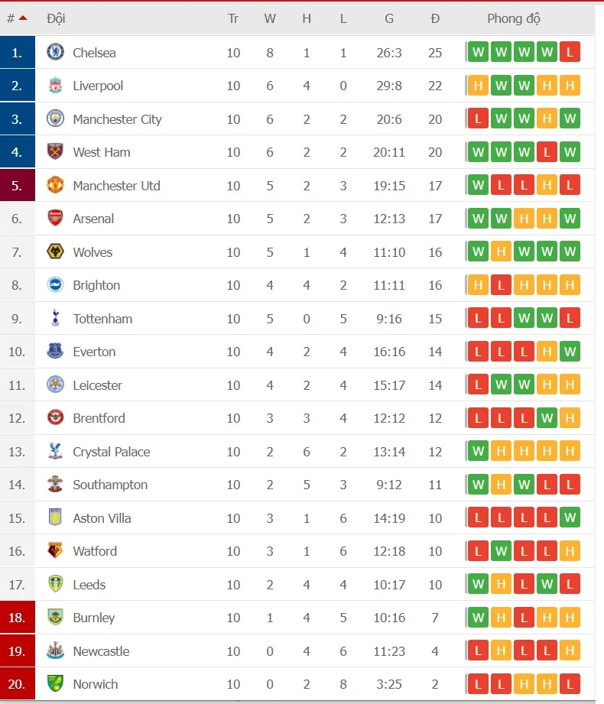The image size is (604, 704).
Task: Open the Manchester Utd team link
Action: [x=116, y=186]
